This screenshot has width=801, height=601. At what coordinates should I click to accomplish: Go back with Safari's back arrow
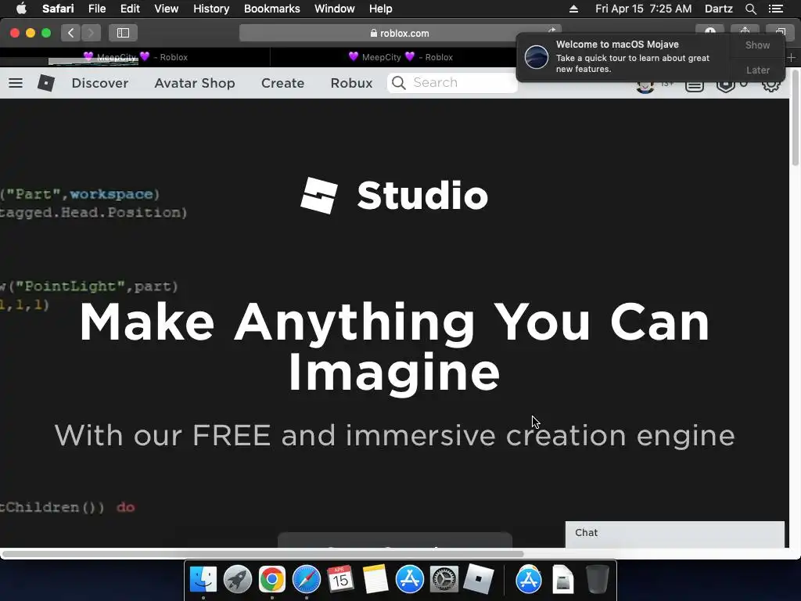71,33
